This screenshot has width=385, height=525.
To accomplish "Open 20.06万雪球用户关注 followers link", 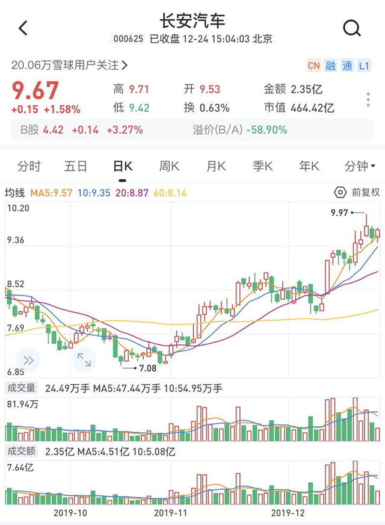I will pyautogui.click(x=69, y=65).
